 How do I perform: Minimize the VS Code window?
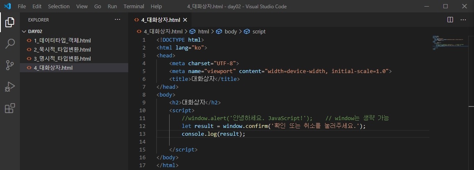(426, 6)
